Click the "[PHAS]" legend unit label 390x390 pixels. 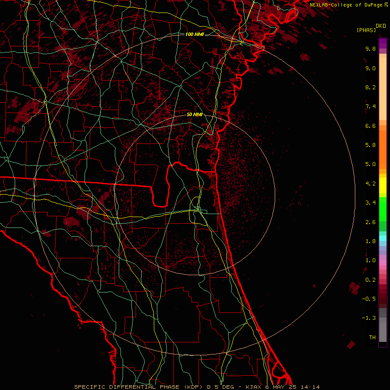tap(366, 30)
